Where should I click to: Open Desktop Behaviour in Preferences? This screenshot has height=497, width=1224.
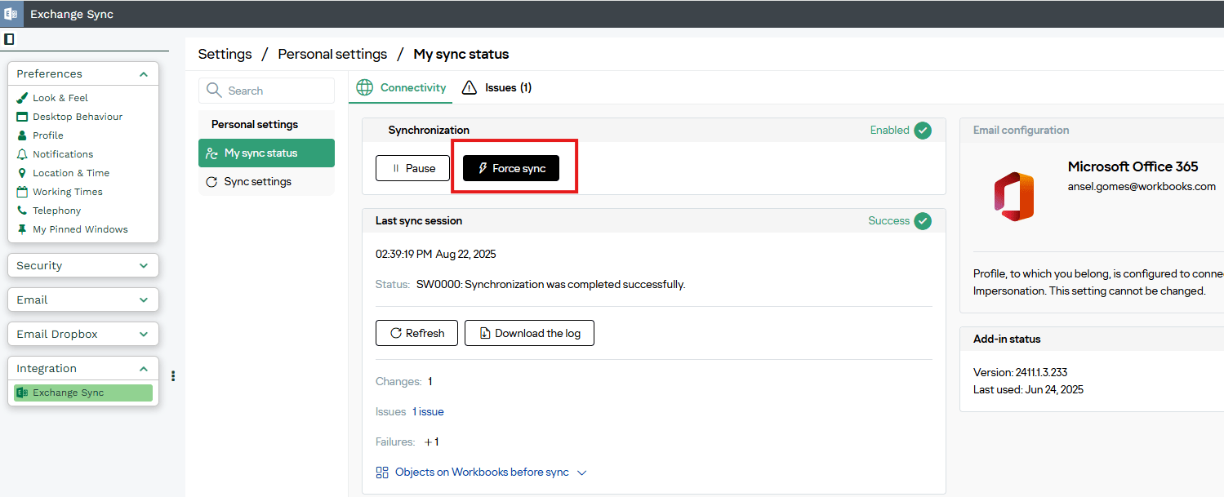click(77, 117)
